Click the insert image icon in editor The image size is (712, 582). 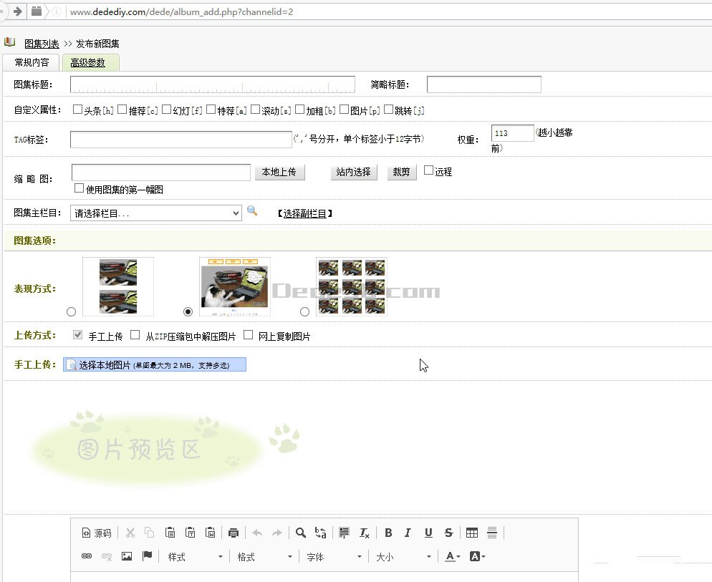tap(127, 556)
